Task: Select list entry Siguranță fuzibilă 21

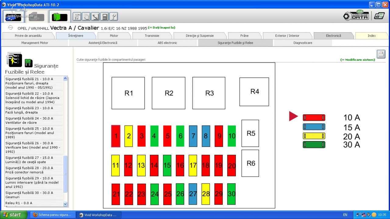Action: pos(34,83)
